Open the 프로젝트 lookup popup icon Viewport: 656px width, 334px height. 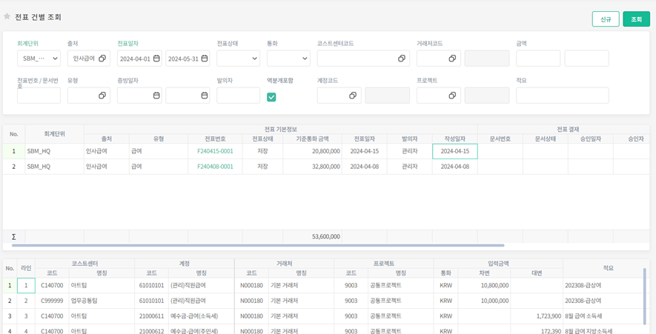[452, 96]
